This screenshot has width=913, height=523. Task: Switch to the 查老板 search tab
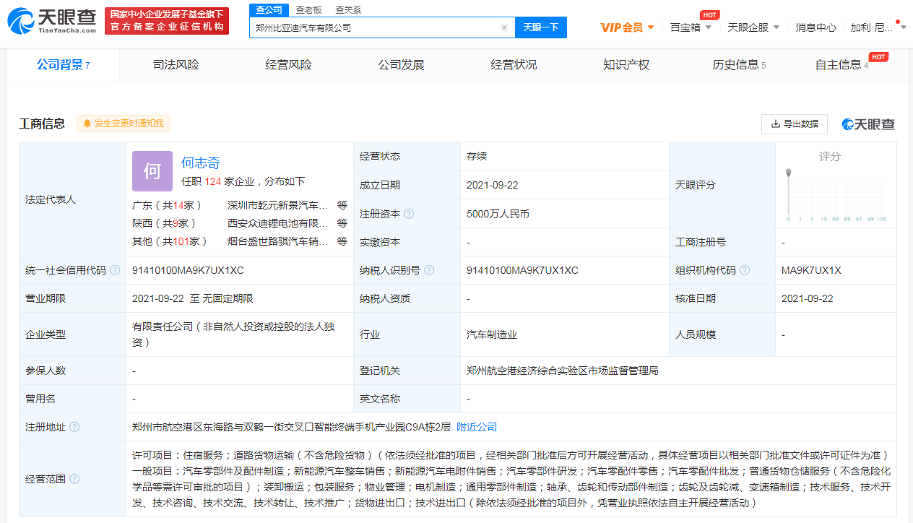pos(309,10)
